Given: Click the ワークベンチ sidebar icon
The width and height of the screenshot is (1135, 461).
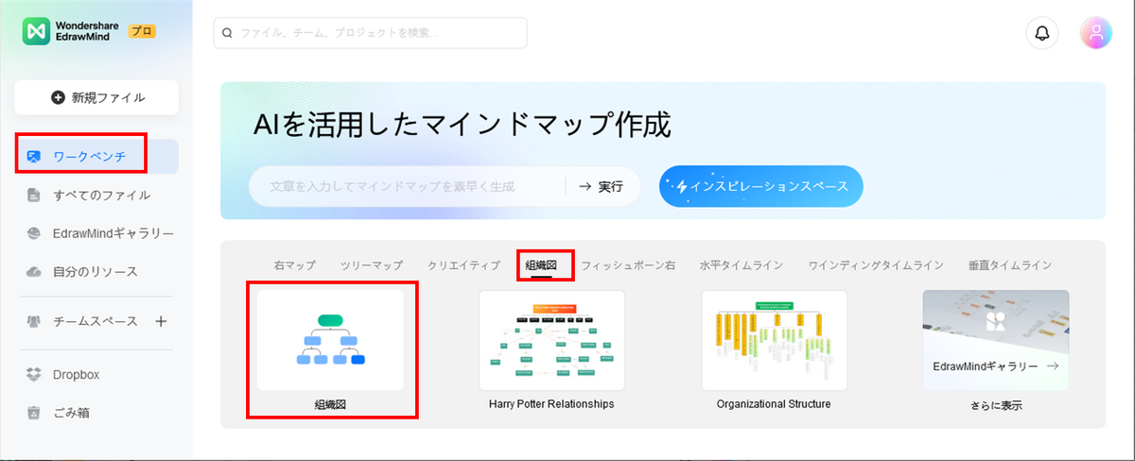Looking at the screenshot, I should click(34, 157).
